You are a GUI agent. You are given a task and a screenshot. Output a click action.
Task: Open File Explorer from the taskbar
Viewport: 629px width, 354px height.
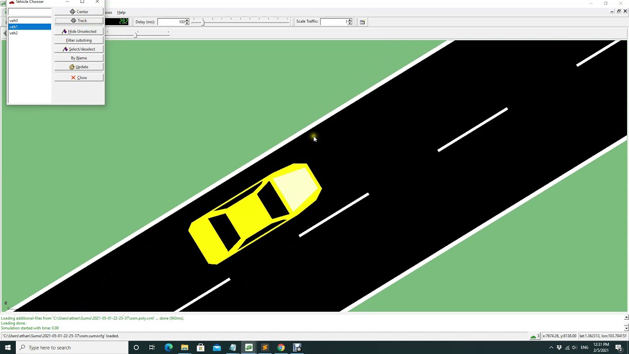point(184,348)
